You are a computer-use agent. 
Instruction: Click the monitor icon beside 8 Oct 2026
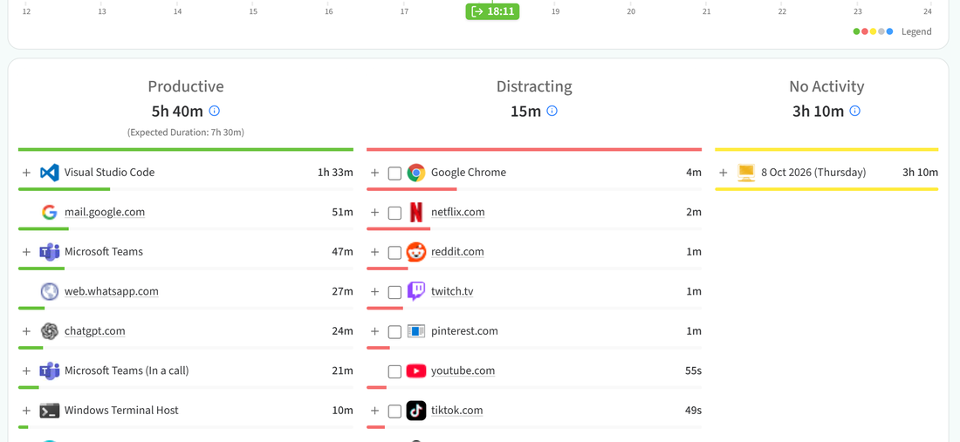(745, 173)
